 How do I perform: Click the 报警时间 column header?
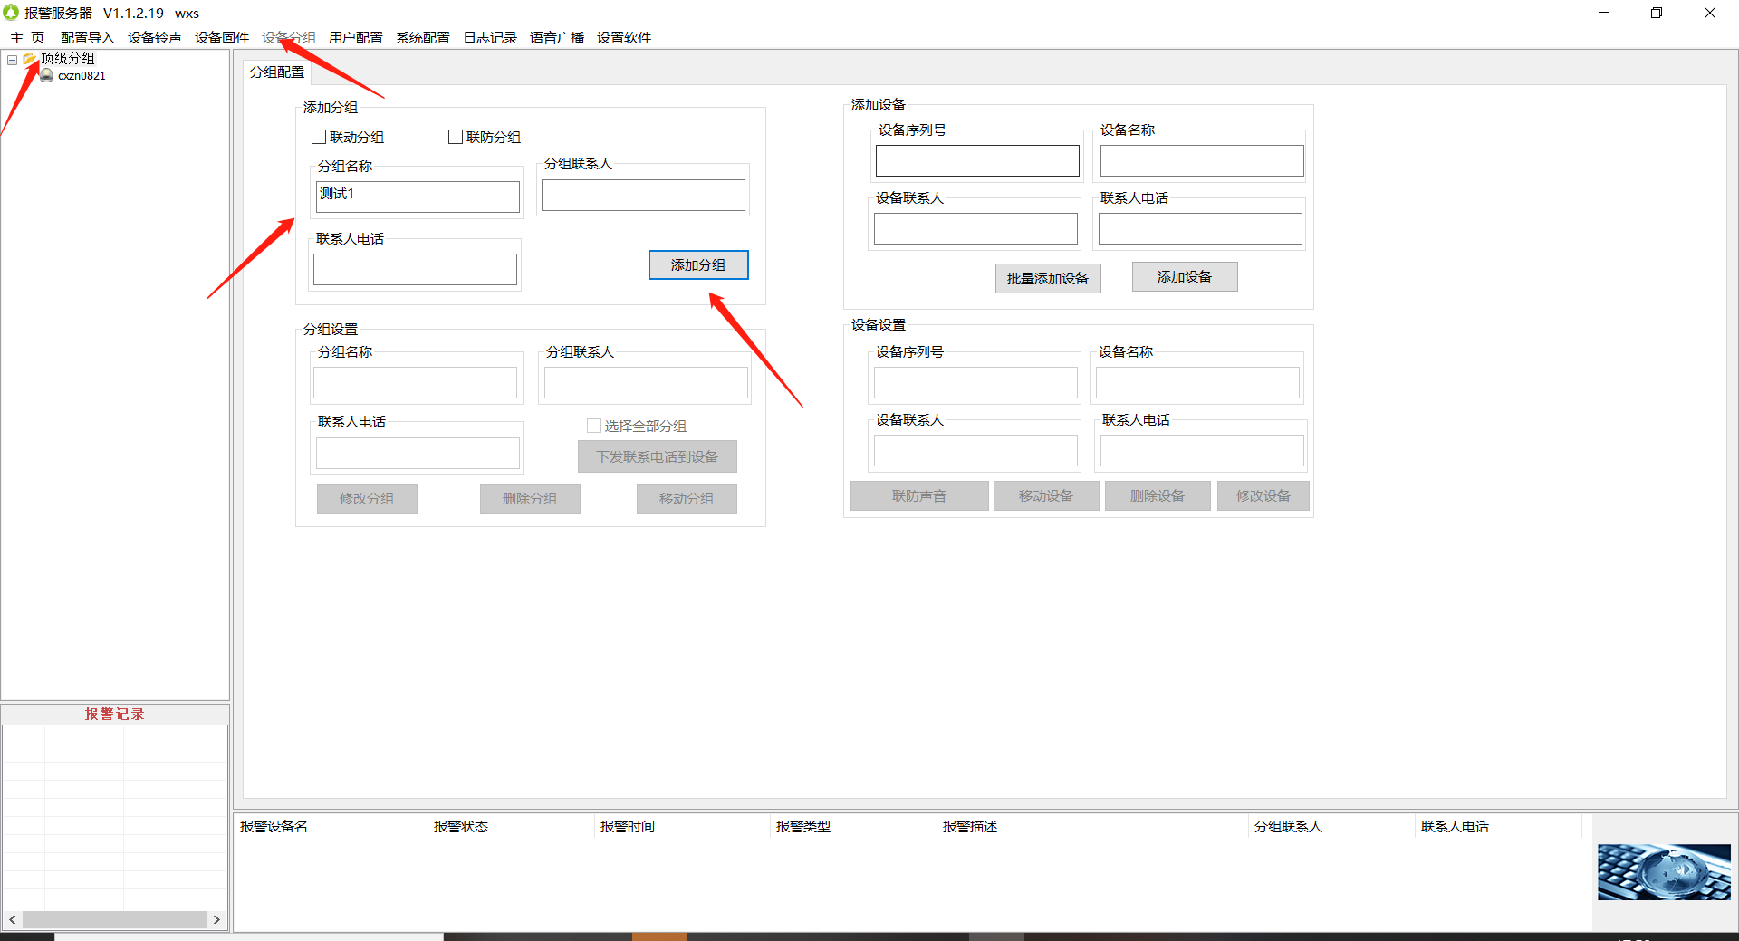(628, 826)
